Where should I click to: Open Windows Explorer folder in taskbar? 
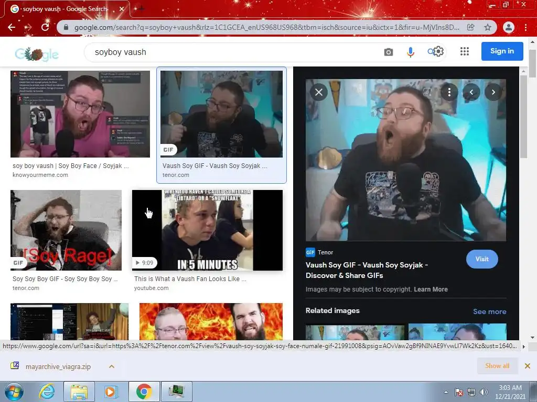coord(79,392)
